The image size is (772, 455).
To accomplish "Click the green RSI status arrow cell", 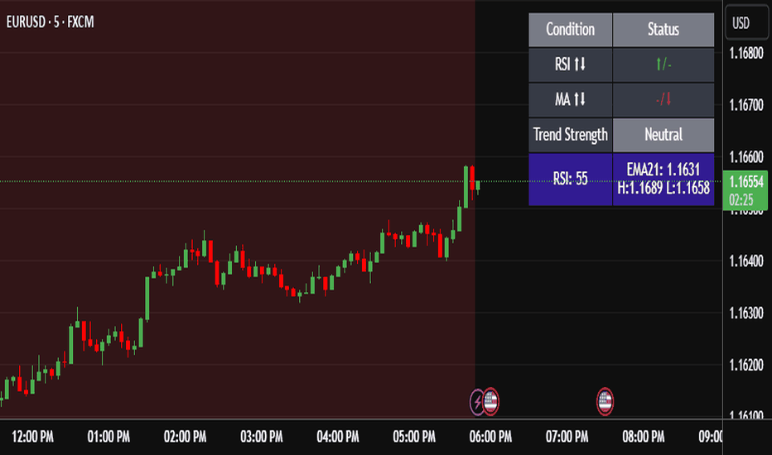I will click(663, 65).
